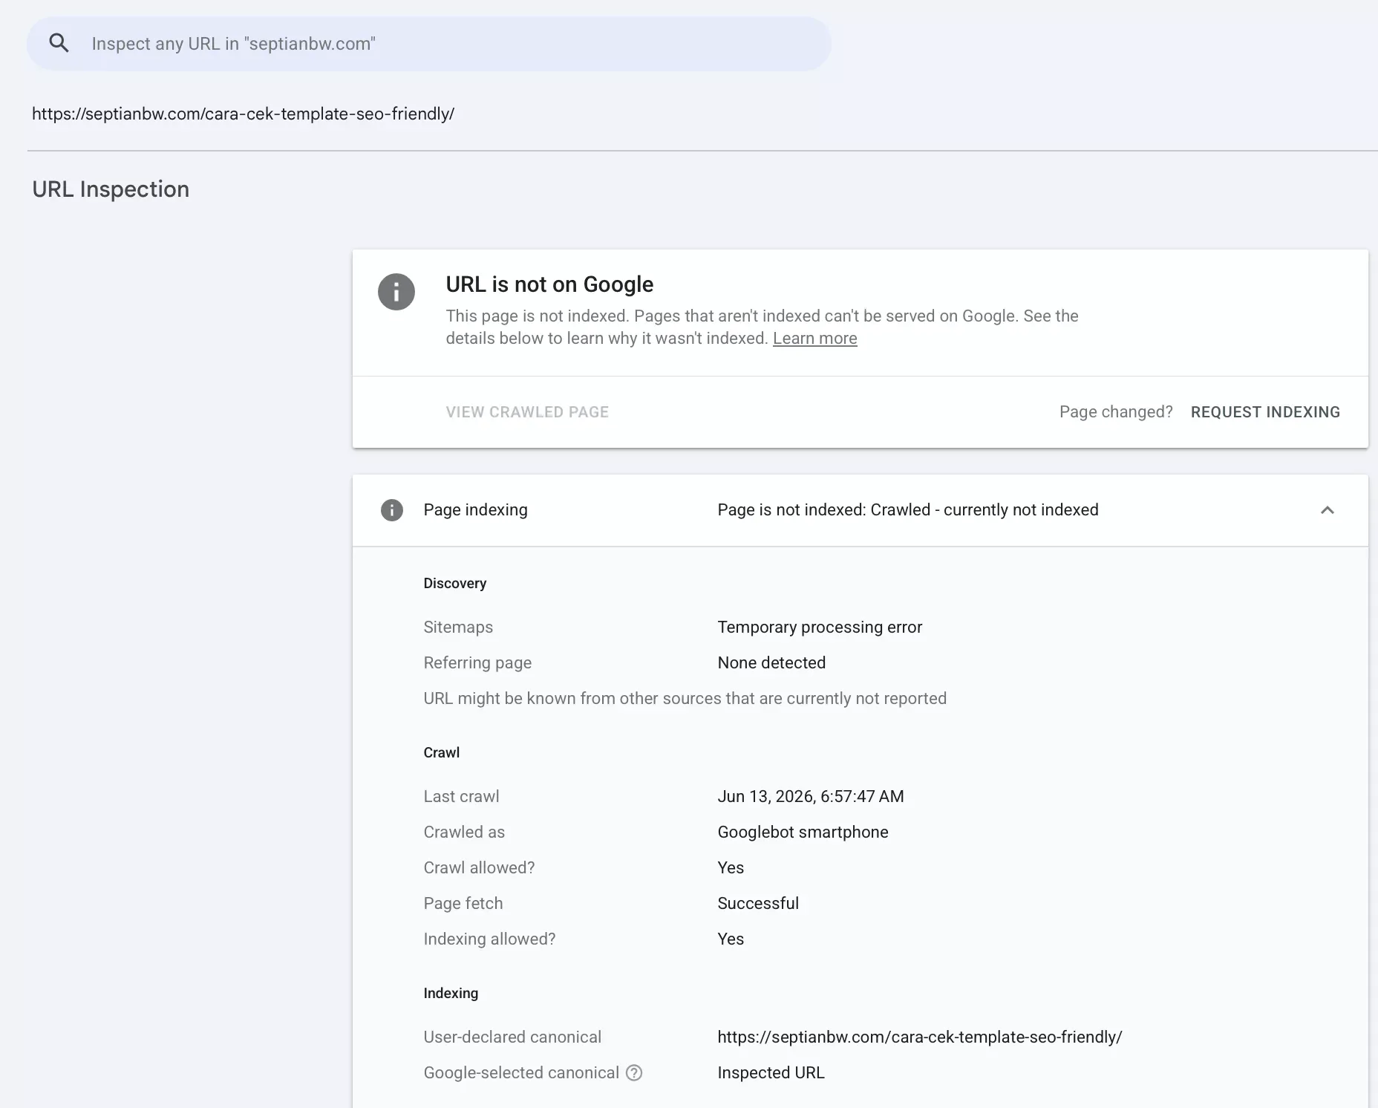Click the Page changed? label

(1116, 412)
